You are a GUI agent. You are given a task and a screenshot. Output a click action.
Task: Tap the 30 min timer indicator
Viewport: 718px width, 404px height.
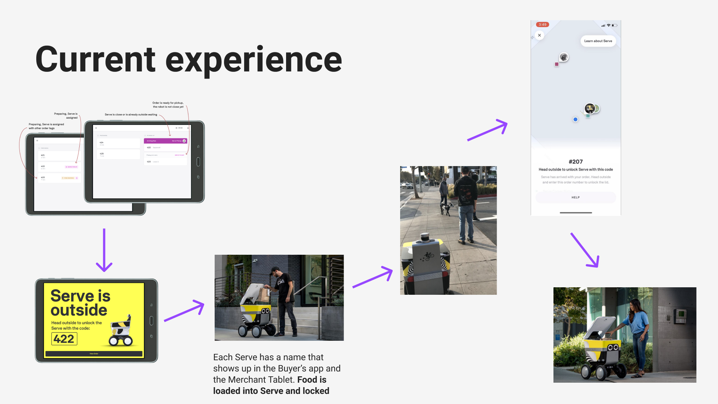tap(179, 128)
